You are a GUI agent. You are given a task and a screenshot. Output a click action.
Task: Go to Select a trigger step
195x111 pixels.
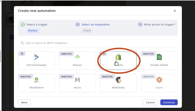pyautogui.click(x=37, y=25)
